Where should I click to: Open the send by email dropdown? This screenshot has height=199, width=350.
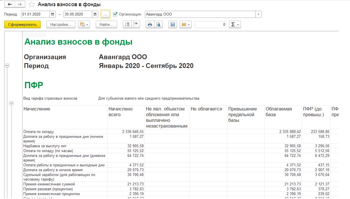[186, 24]
